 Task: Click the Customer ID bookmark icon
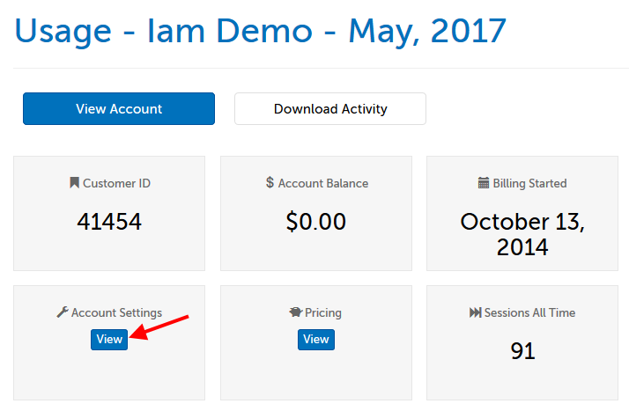(74, 183)
